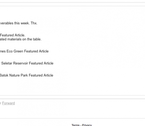The height and width of the screenshot is (126, 145).
Task: Click "Featured Article" after Nature Park
Action: tap(41, 75)
